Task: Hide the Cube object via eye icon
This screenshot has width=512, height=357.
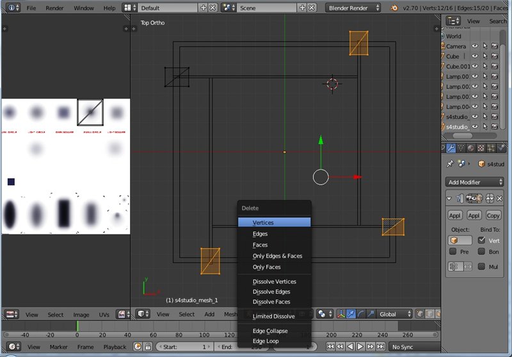Action: 475,56
